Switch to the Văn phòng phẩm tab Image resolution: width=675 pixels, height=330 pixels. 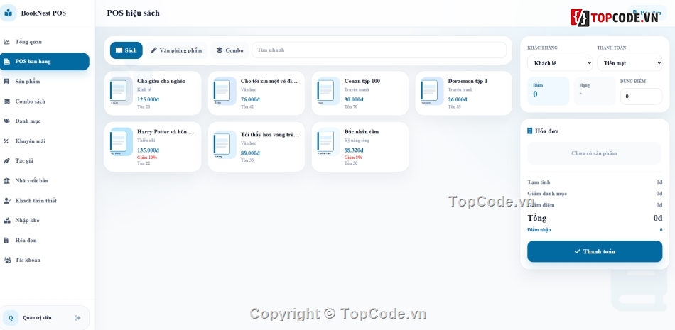tap(176, 50)
